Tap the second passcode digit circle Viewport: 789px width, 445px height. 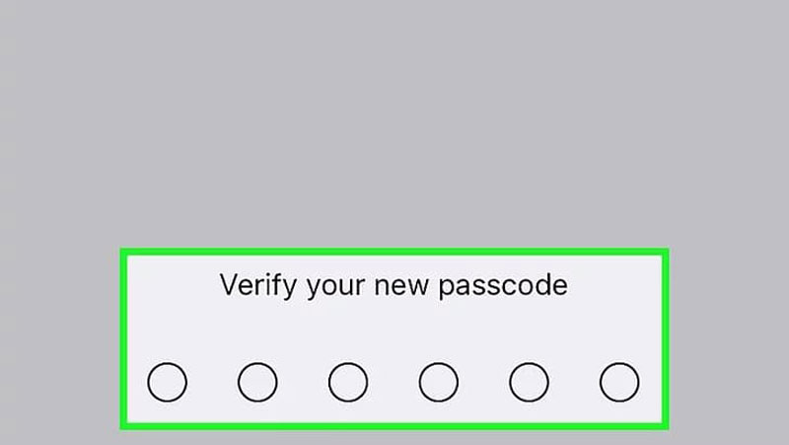tap(257, 382)
